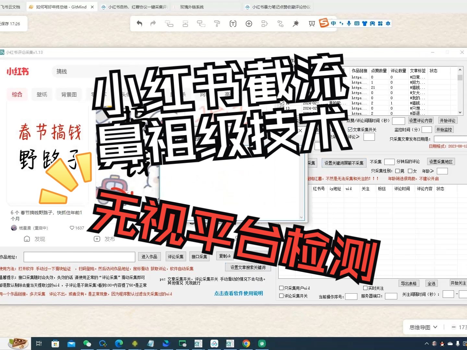This screenshot has width=467, height=350.
Task: Click the Sogou toolbox grid icon
Action: [380, 23]
